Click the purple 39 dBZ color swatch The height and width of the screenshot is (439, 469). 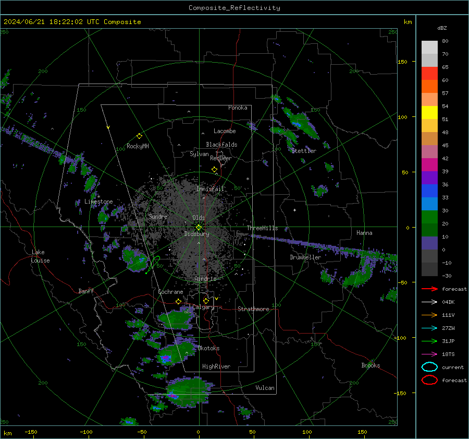point(429,177)
